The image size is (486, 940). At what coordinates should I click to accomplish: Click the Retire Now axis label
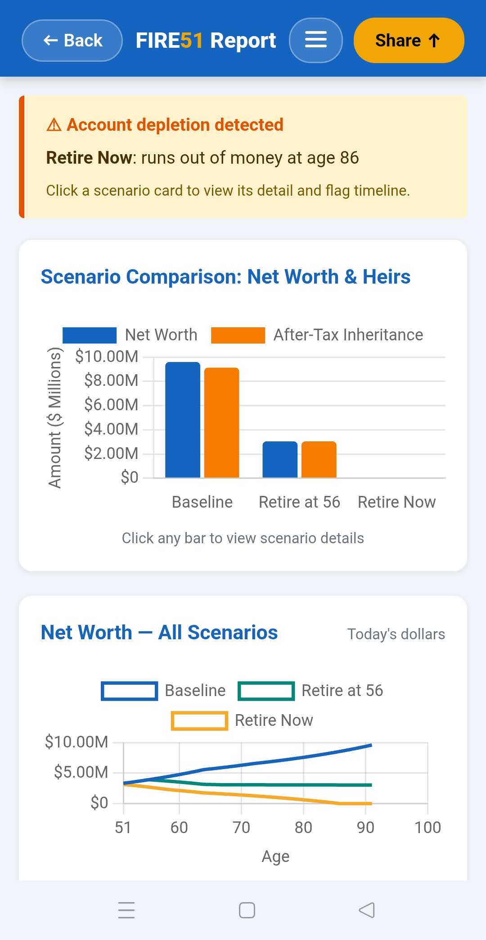pyautogui.click(x=396, y=502)
